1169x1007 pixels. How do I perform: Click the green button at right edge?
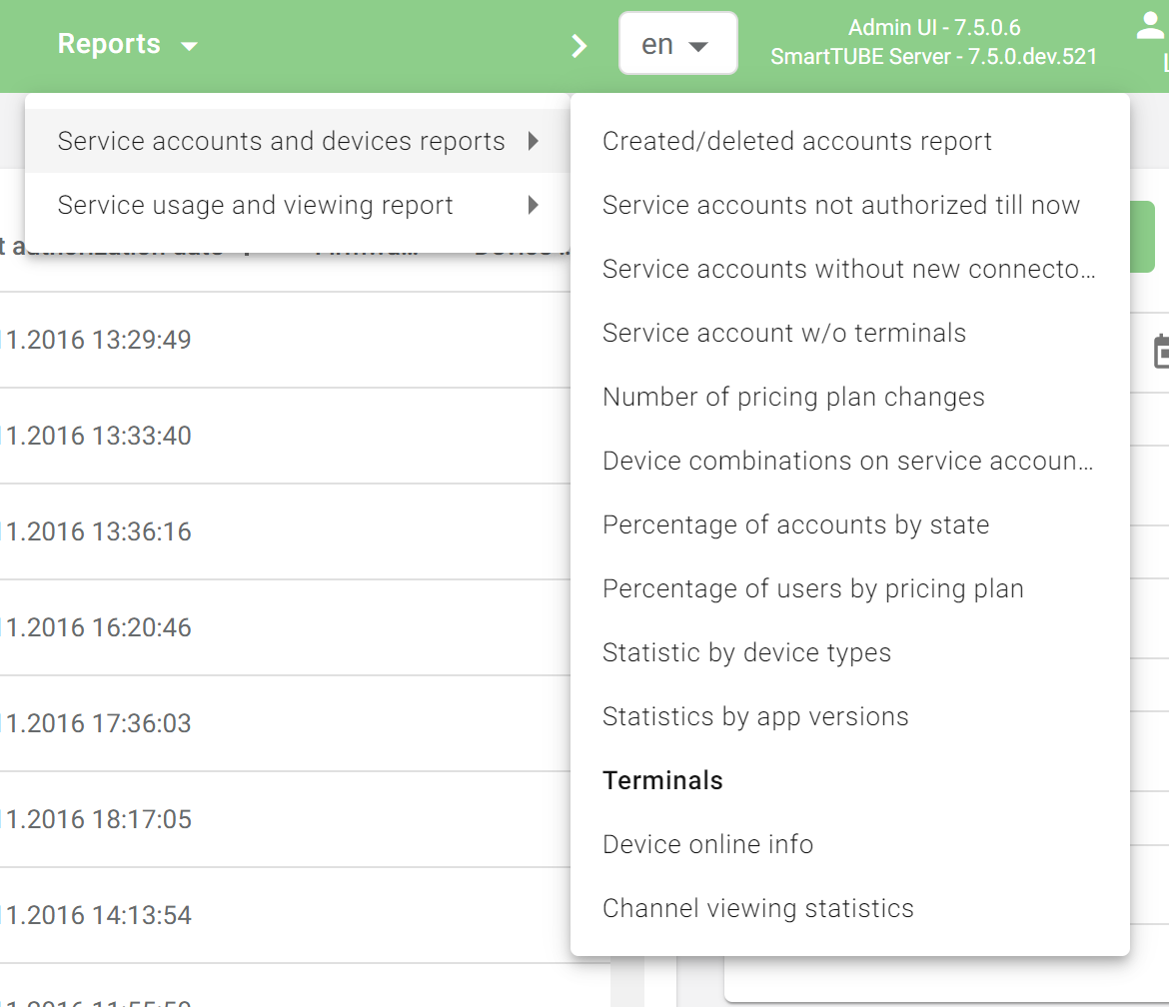click(x=1143, y=237)
